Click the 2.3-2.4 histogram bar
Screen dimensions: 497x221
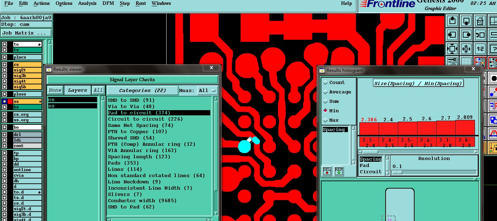(x=369, y=128)
